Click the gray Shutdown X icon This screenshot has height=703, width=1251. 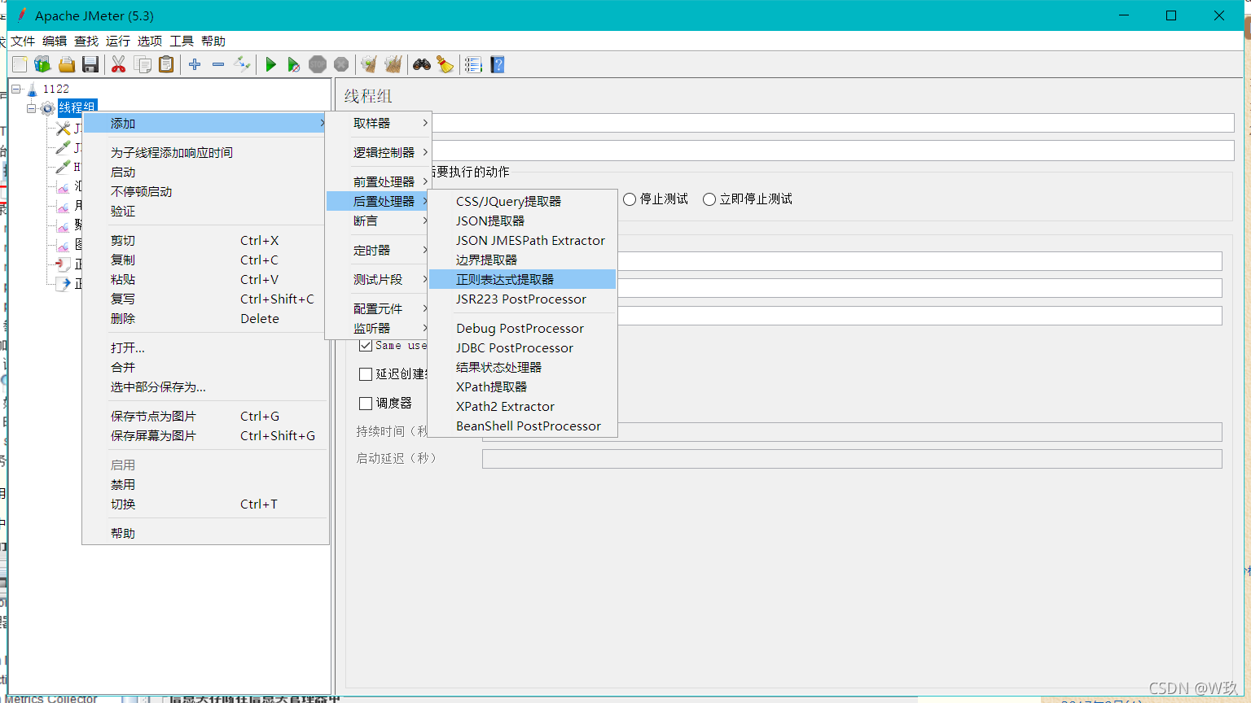[x=341, y=64]
